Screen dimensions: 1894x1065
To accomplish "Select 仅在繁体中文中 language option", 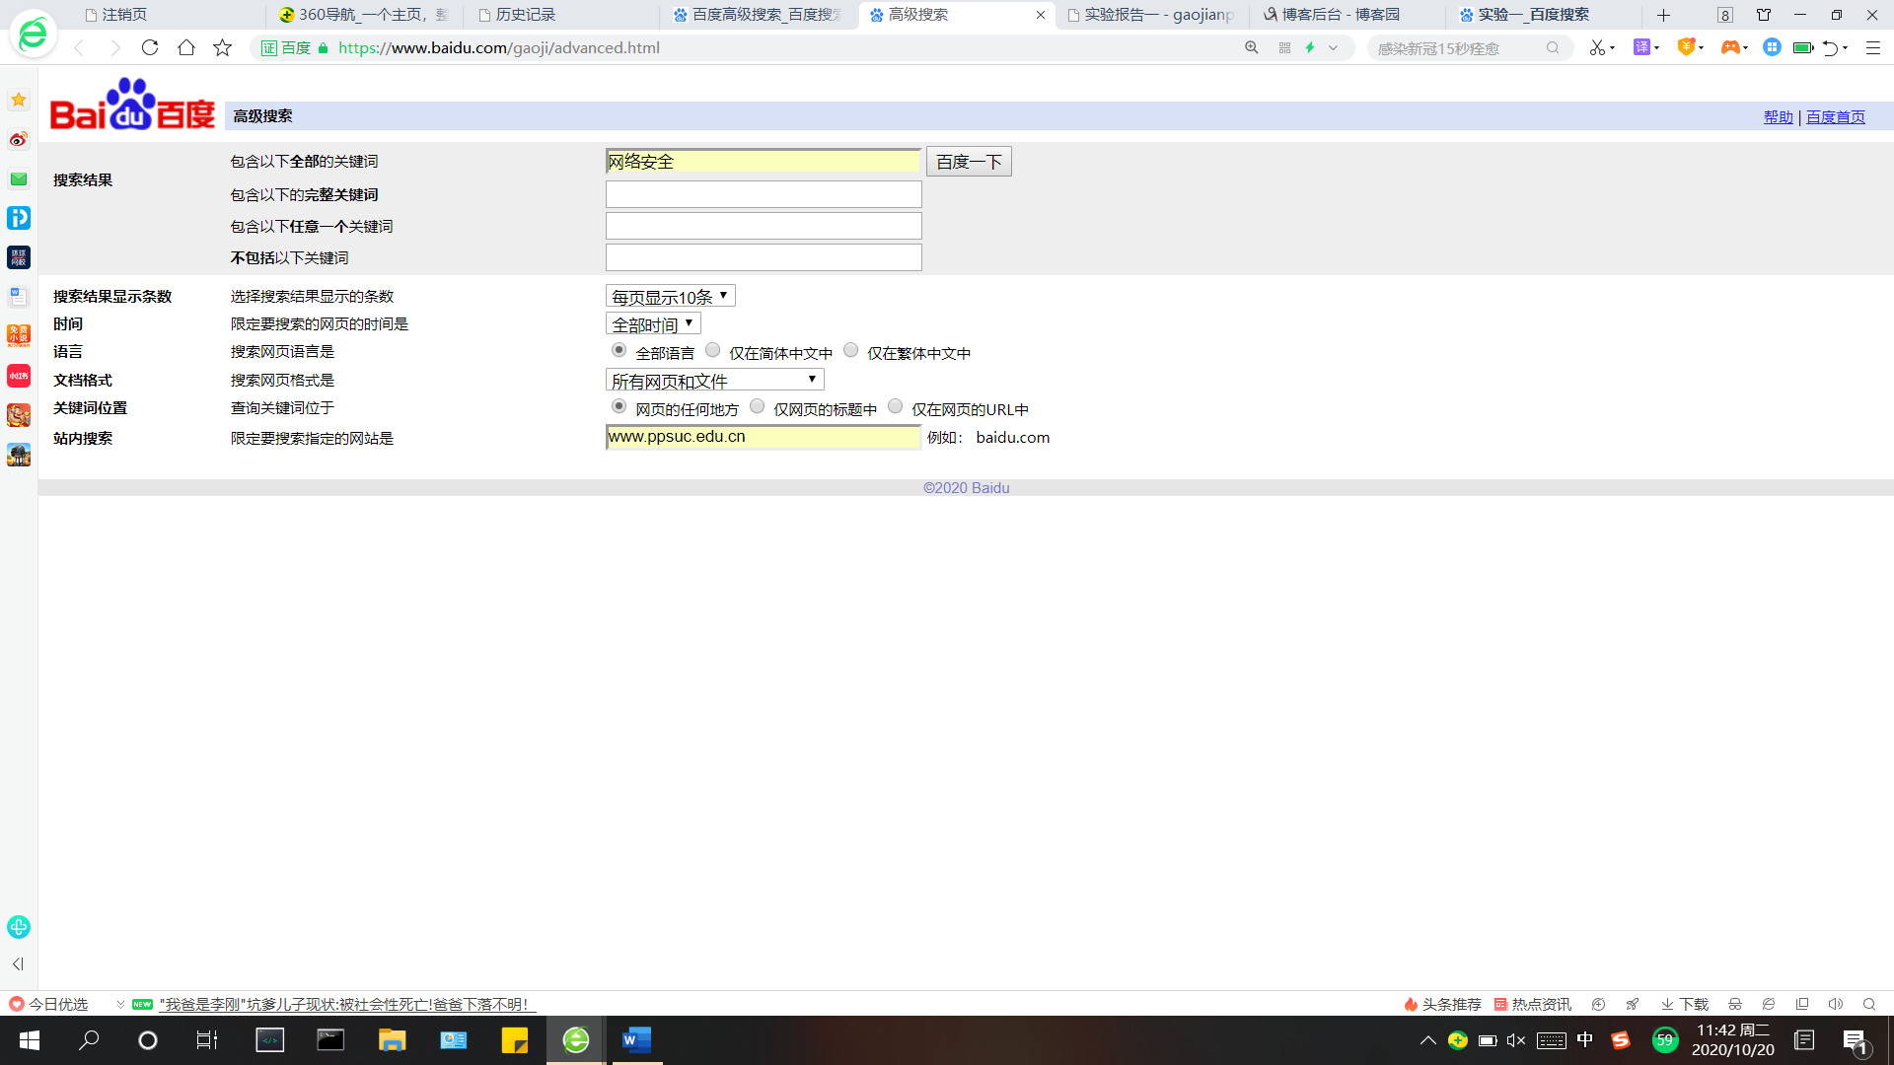I will coord(851,350).
